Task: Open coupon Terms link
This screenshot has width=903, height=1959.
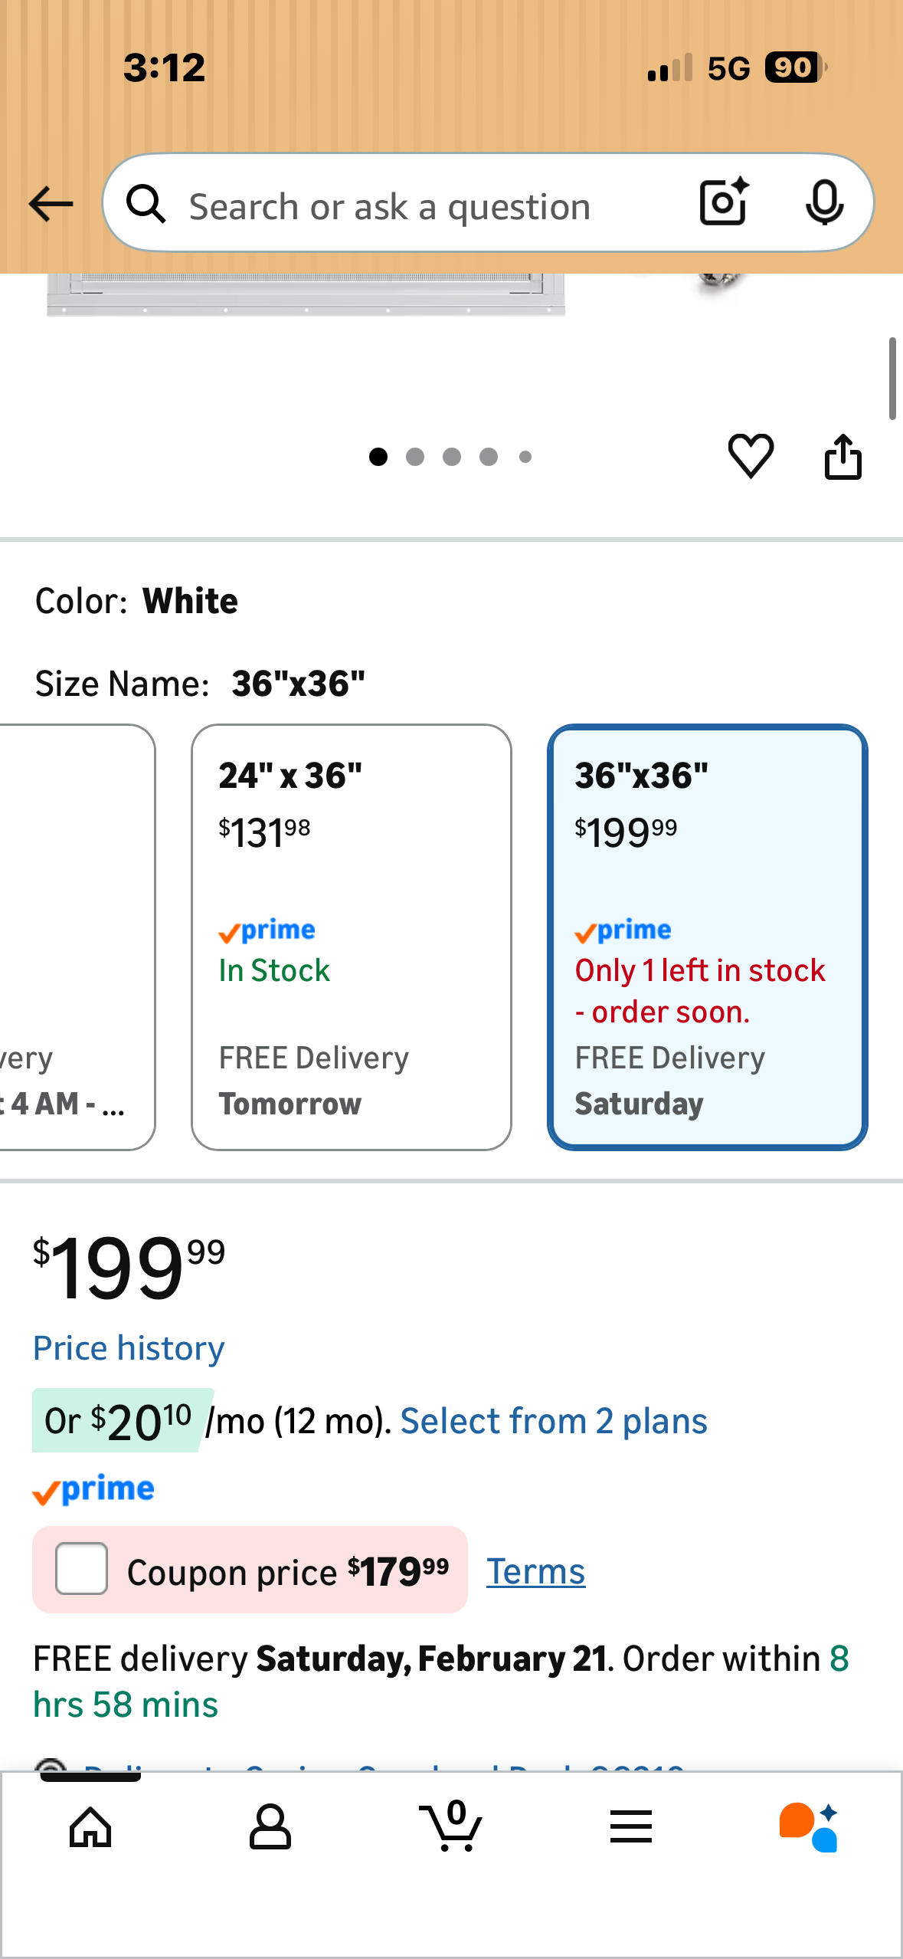Action: pyautogui.click(x=535, y=1572)
